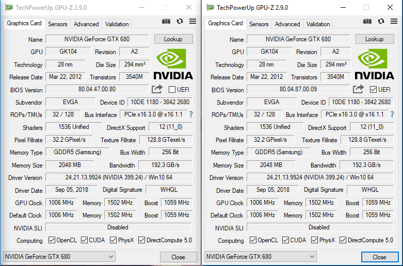Click BIOS Version 80.04.47.00.80 field

(x=97, y=89)
